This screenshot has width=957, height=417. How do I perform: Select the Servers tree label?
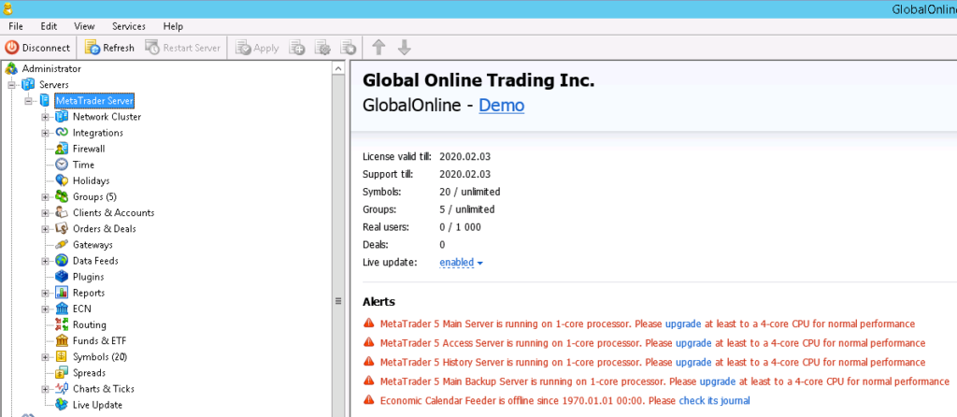[x=53, y=85]
